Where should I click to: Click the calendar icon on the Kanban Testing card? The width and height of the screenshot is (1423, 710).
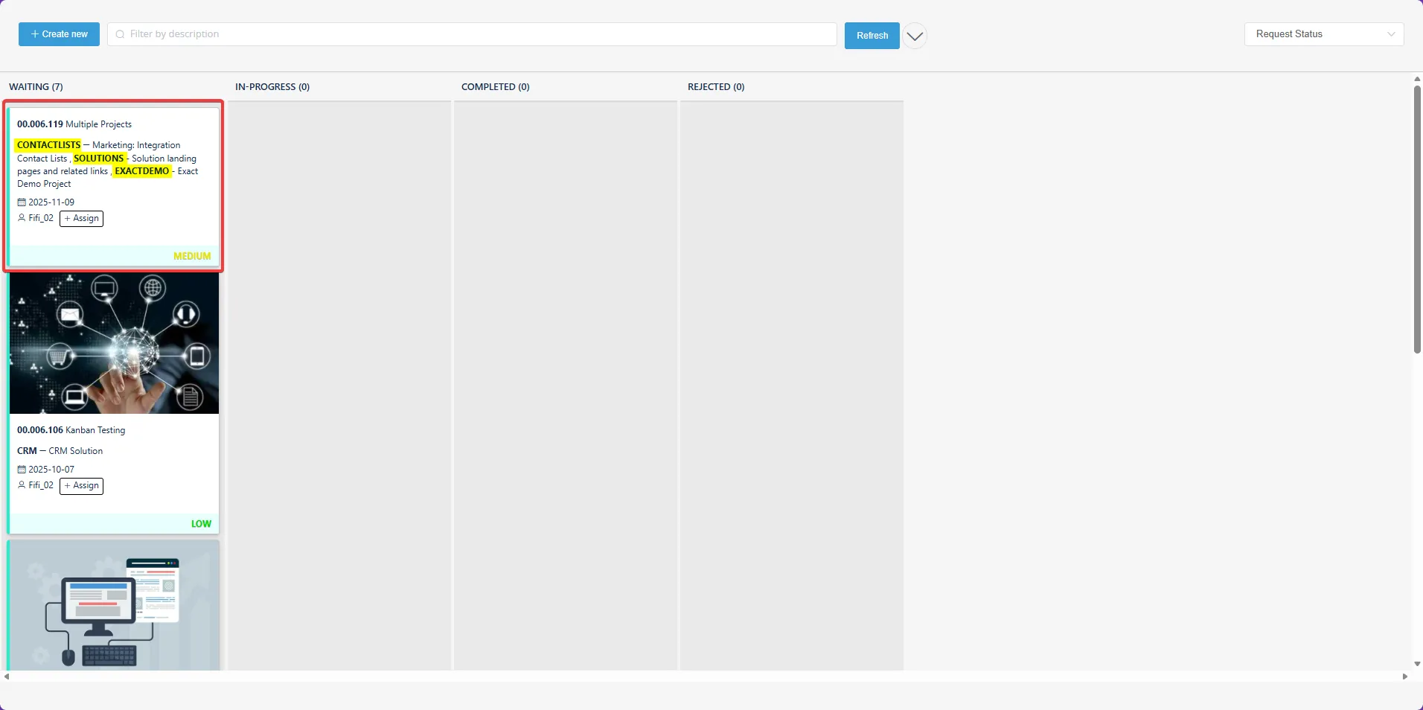[21, 469]
